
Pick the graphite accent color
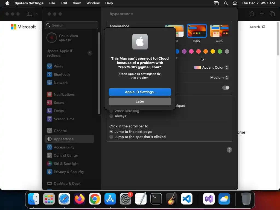[227, 52]
